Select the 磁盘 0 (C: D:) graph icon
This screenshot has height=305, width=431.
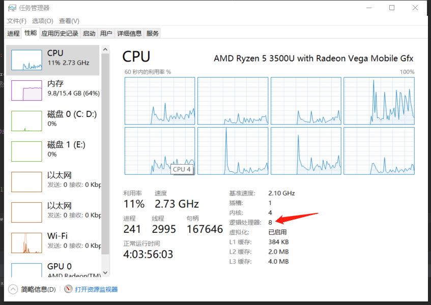[x=26, y=121]
